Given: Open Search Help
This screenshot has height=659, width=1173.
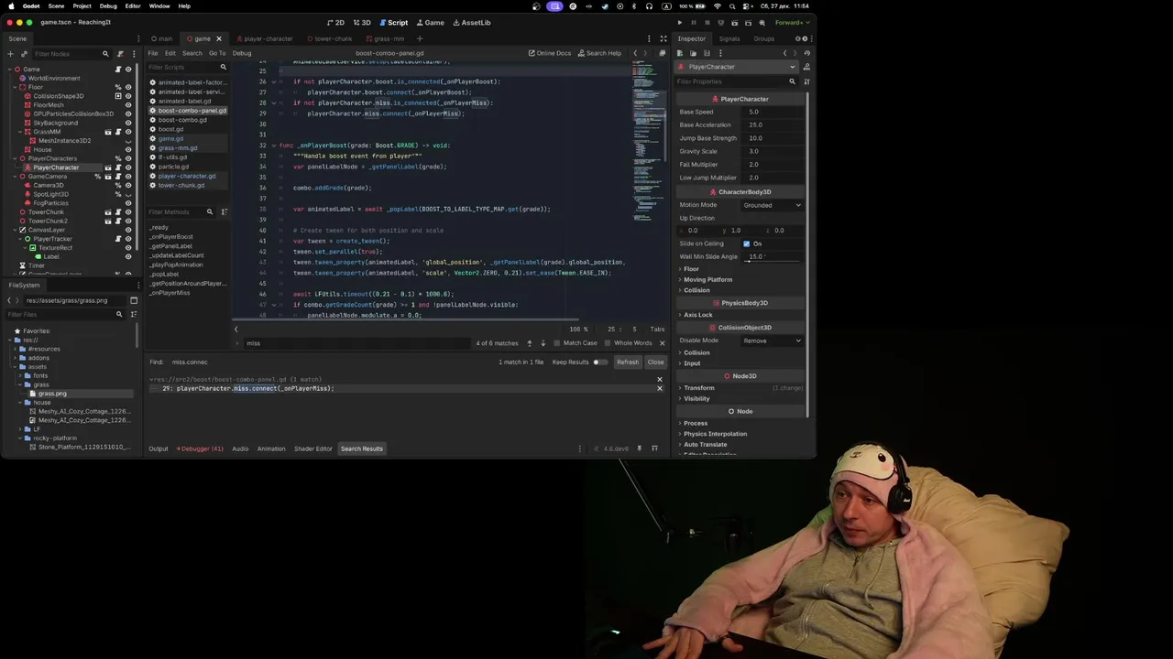Looking at the screenshot, I should coord(598,53).
